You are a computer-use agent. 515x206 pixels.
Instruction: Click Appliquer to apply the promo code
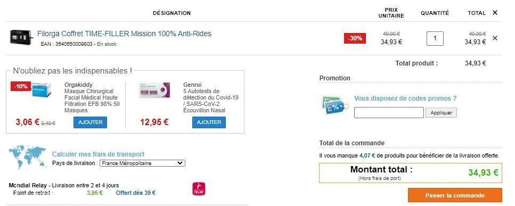point(441,112)
